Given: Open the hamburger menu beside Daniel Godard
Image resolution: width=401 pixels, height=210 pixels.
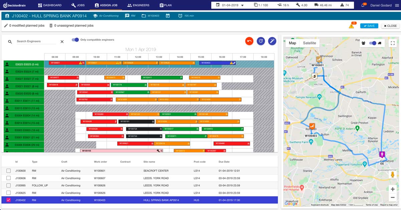Looking at the screenshot, I should (397, 5).
